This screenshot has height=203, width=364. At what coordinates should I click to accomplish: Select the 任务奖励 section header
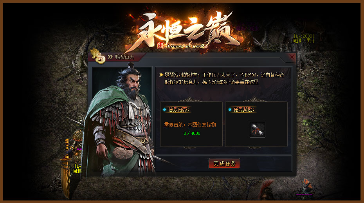coord(244,109)
